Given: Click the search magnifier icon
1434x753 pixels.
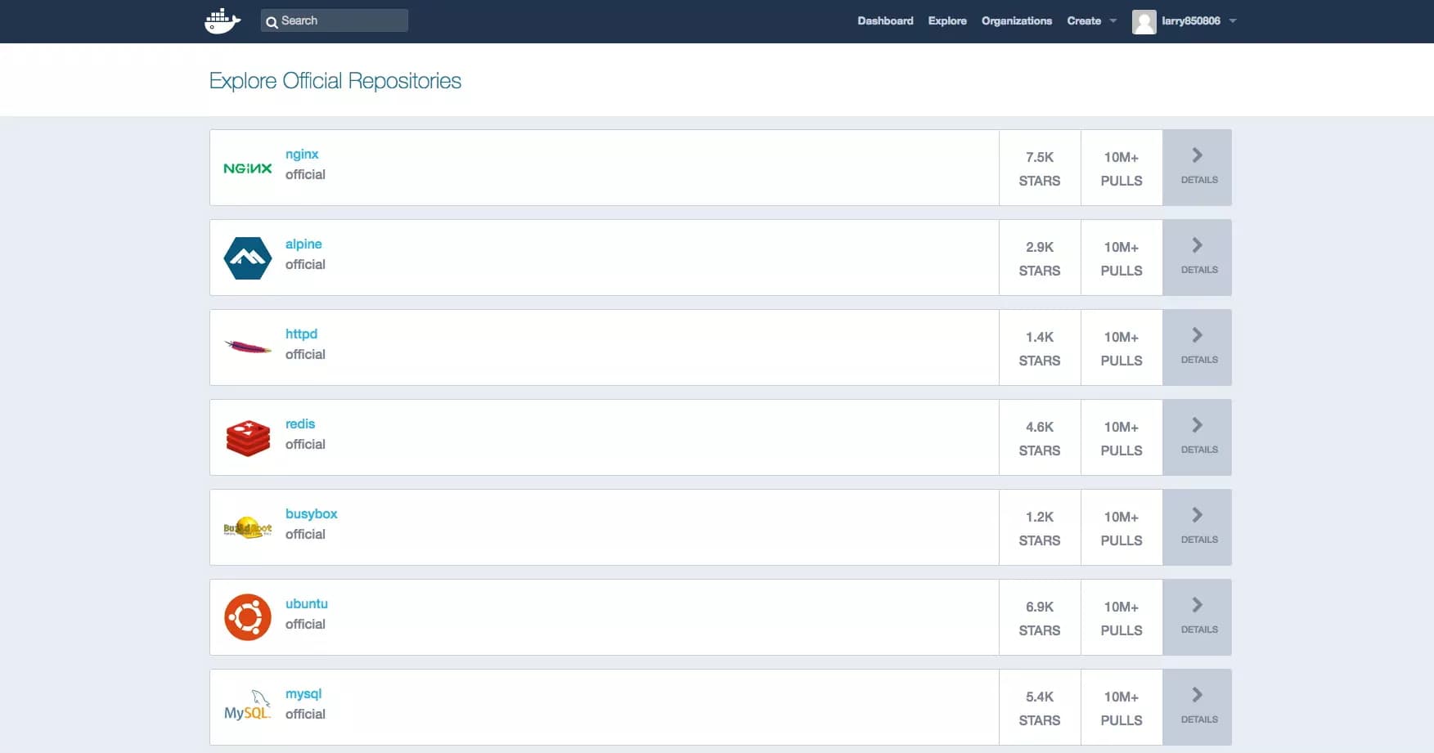Looking at the screenshot, I should pos(273,22).
